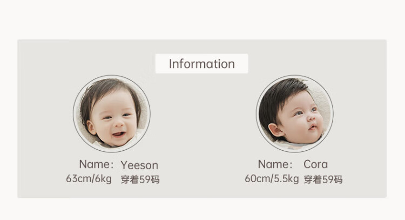Select the name text Cora

coord(315,164)
